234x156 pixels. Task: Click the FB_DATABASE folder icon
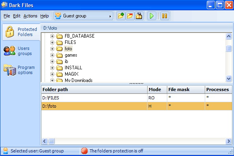click(x=60, y=36)
